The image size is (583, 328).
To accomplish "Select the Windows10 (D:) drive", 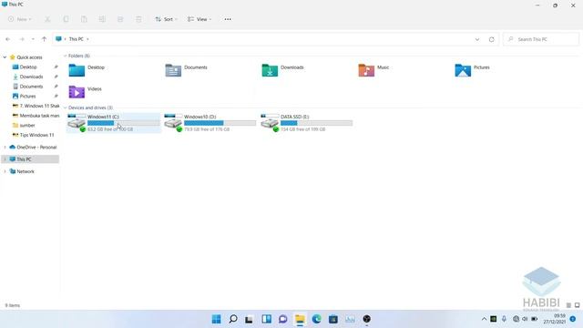I will (x=210, y=123).
